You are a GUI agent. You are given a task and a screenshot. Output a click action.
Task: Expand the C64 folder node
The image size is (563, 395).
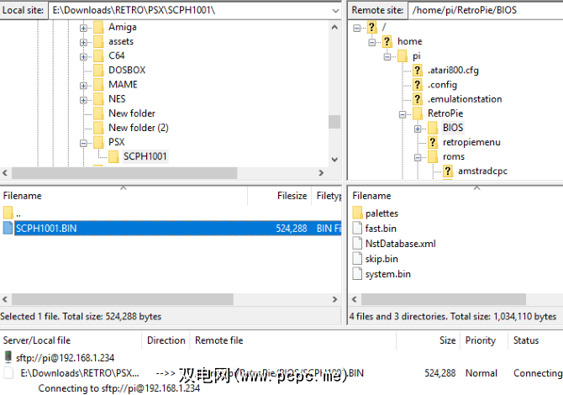(83, 57)
